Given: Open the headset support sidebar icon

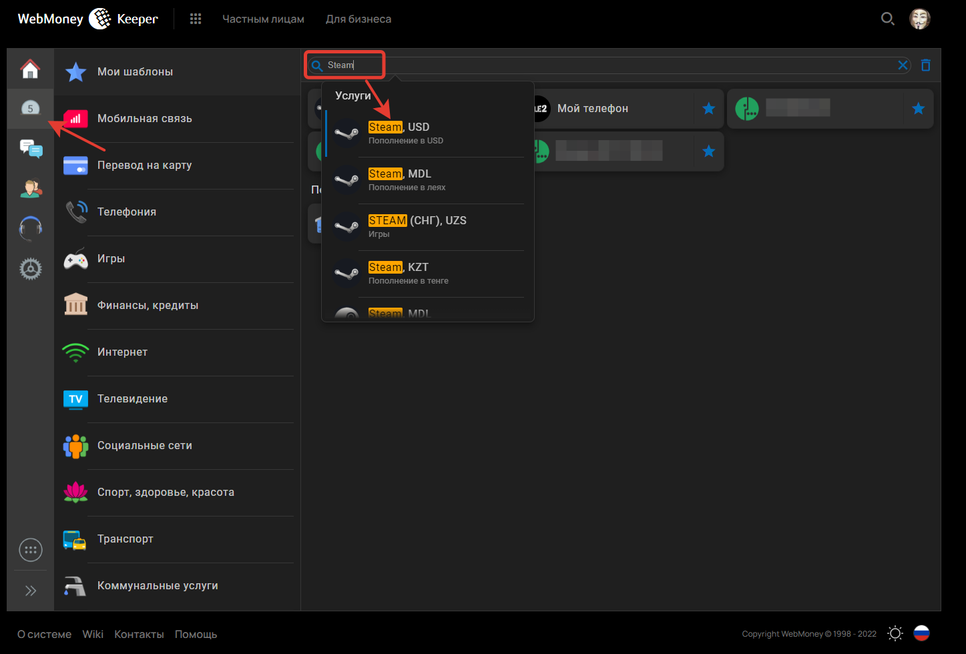Looking at the screenshot, I should [31, 229].
